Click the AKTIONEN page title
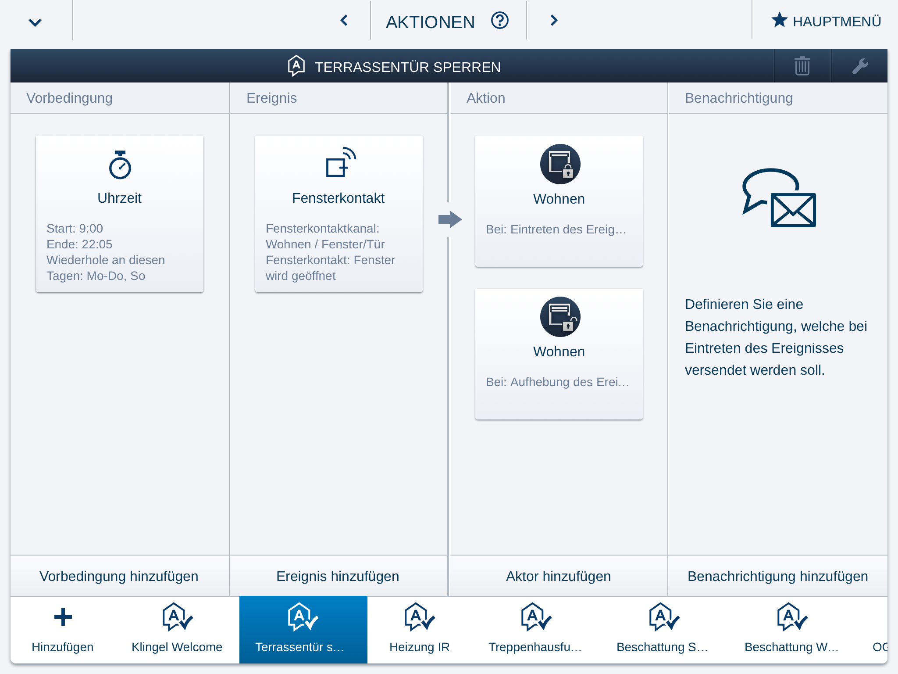 (x=431, y=22)
